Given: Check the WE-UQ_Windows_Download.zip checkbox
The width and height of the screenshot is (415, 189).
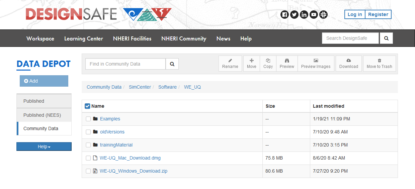Looking at the screenshot, I should point(88,171).
